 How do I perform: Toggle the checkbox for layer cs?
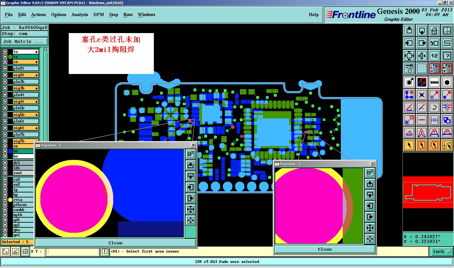coord(5,62)
